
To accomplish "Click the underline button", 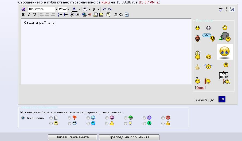I will pos(34,15).
